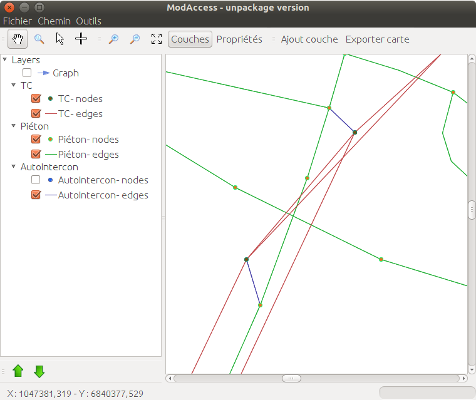The height and width of the screenshot is (400, 476).
Task: Click the scroll down arrow
Action: coord(472,370)
